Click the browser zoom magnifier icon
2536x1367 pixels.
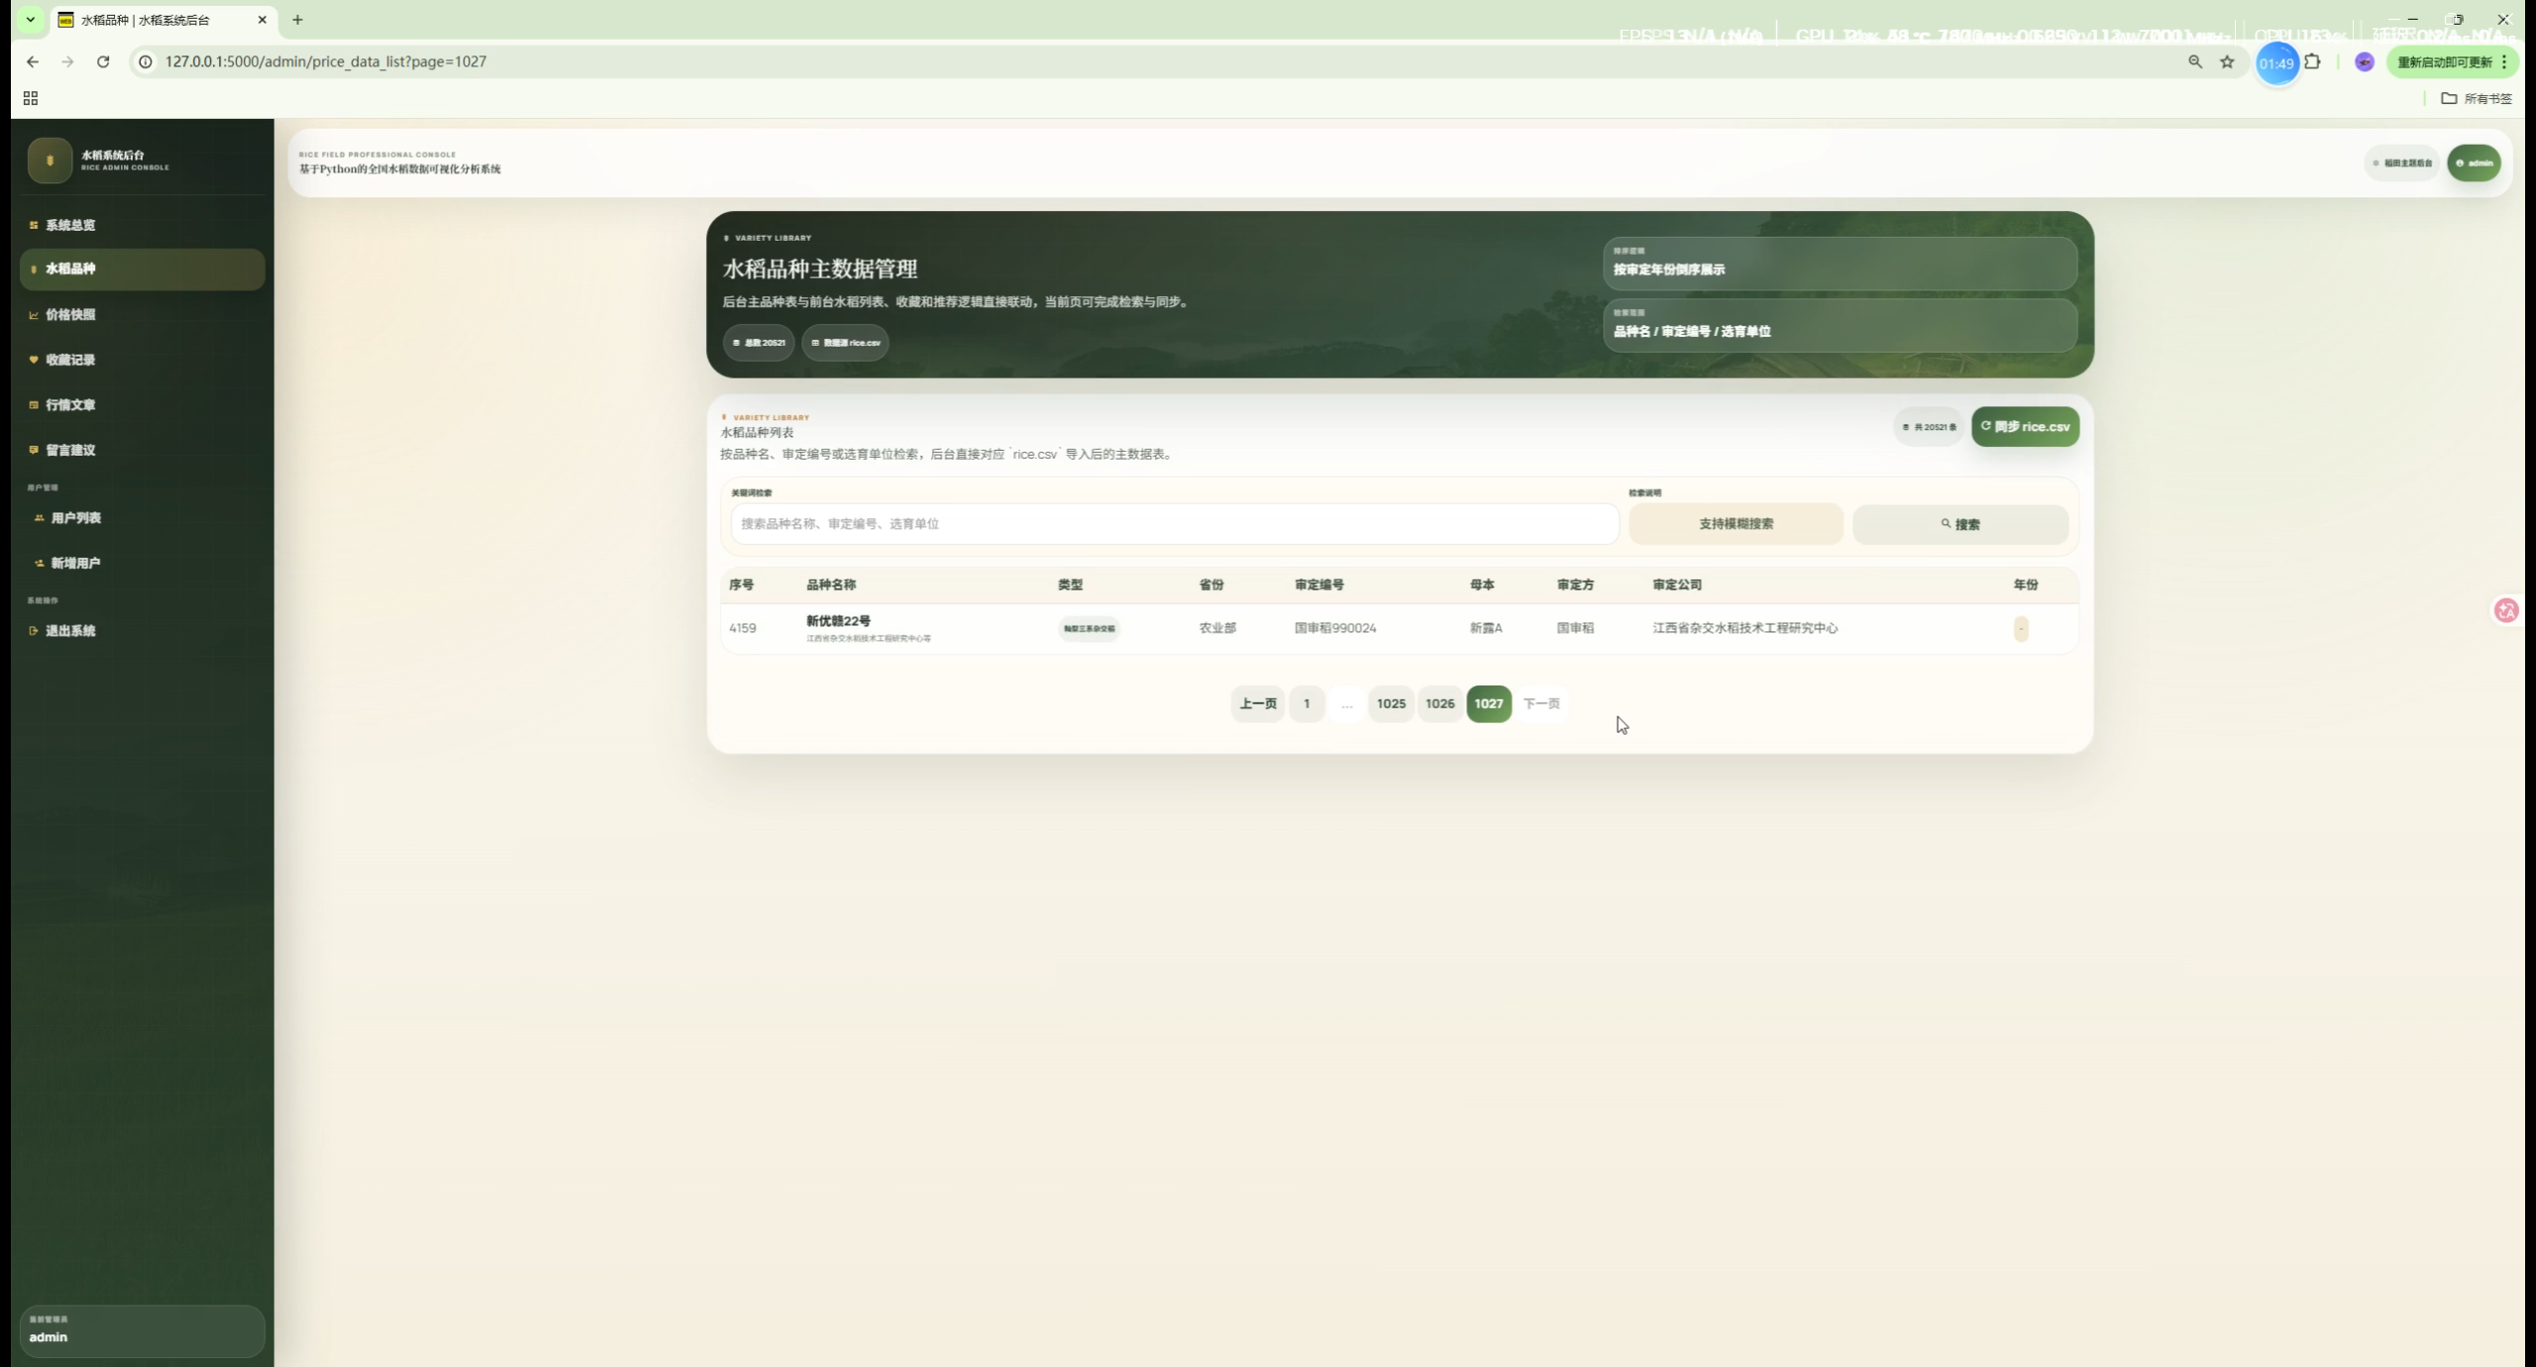pyautogui.click(x=2195, y=61)
